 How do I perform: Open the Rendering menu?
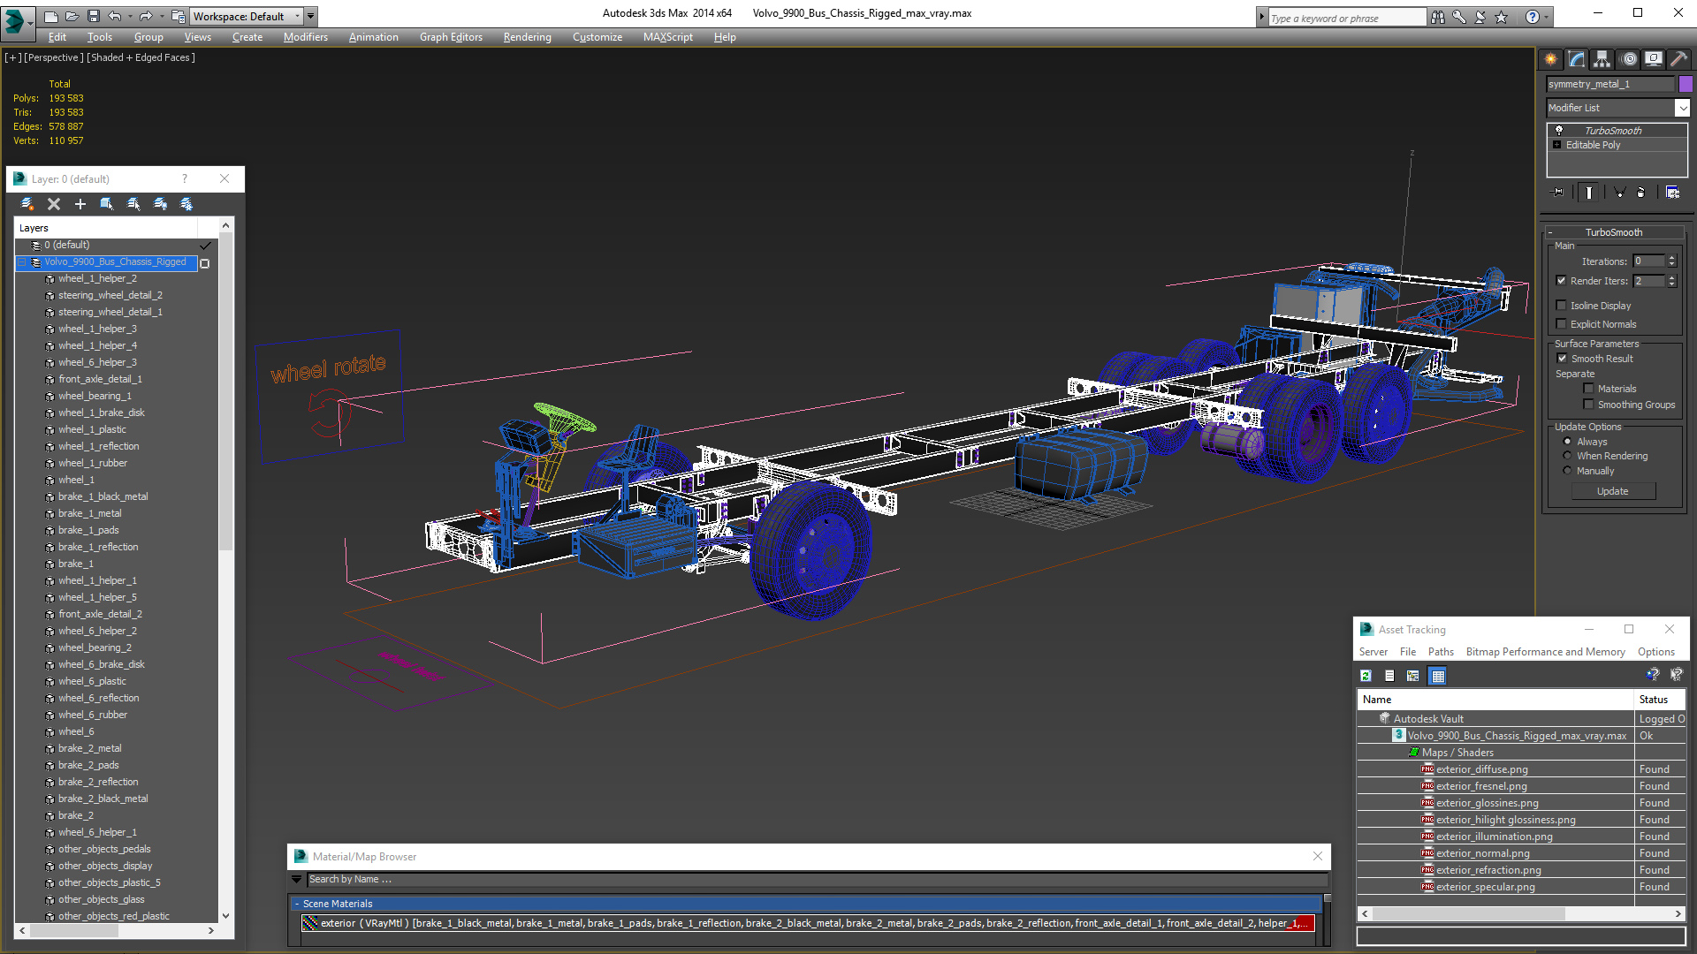(527, 37)
